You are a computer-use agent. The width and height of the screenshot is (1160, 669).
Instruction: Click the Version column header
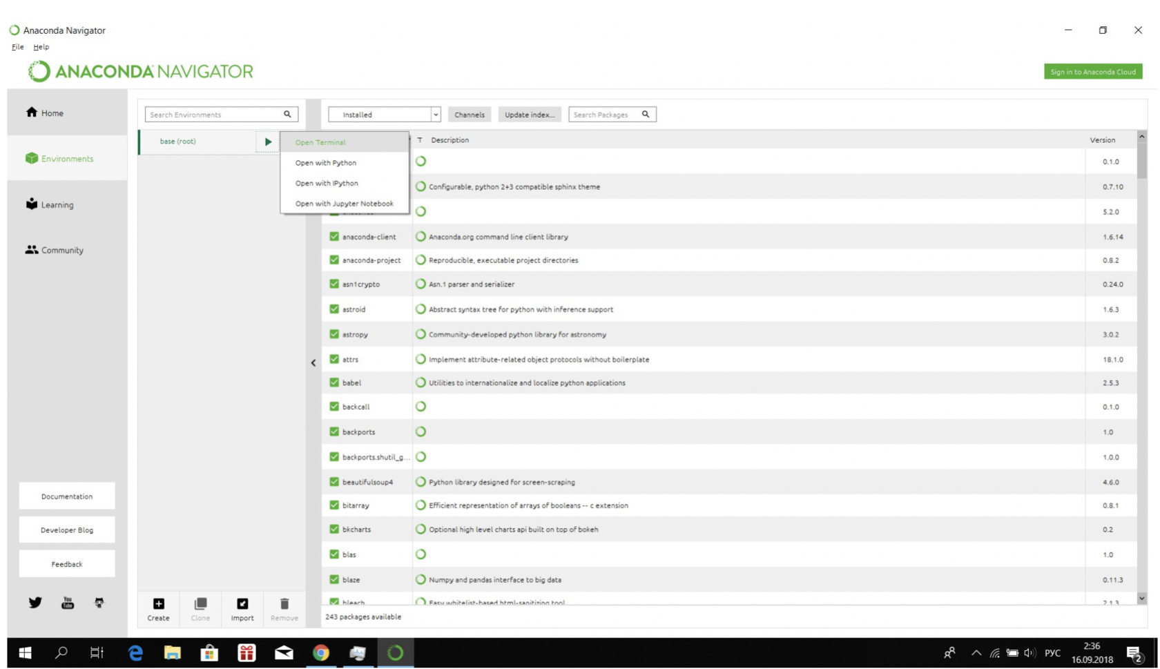[1103, 140]
